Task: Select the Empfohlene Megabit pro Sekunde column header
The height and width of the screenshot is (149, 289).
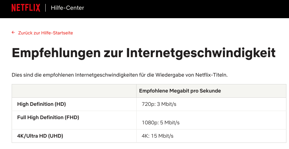Action: [x=180, y=91]
